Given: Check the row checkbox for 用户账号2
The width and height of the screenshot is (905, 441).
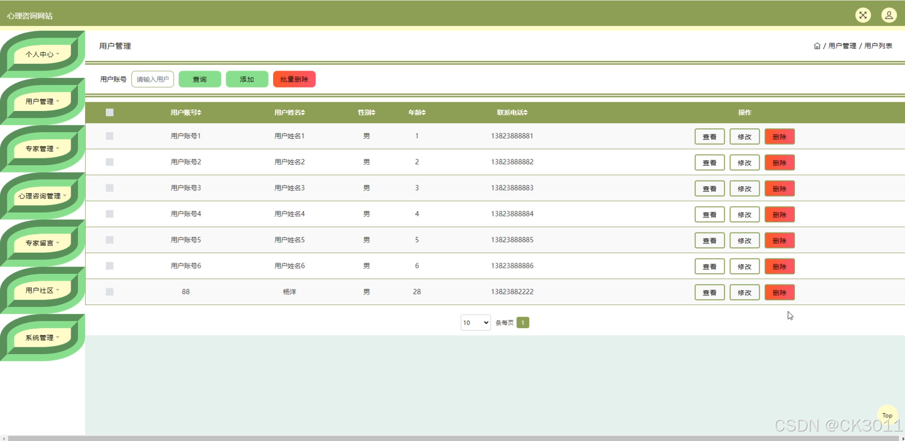Looking at the screenshot, I should point(110,162).
